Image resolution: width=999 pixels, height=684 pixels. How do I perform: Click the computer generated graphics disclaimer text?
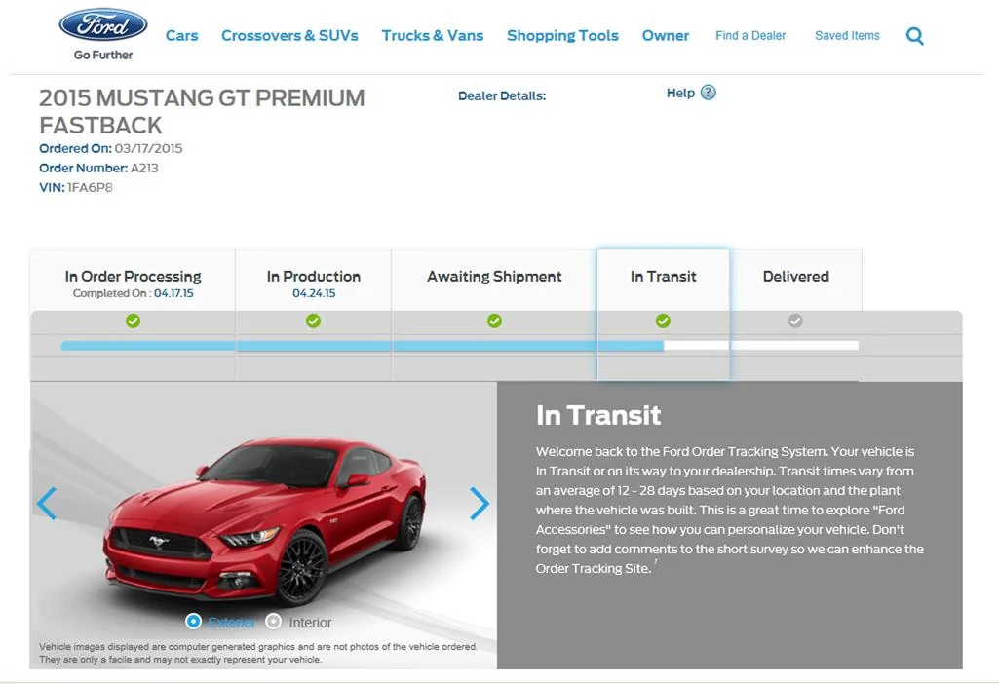[258, 653]
